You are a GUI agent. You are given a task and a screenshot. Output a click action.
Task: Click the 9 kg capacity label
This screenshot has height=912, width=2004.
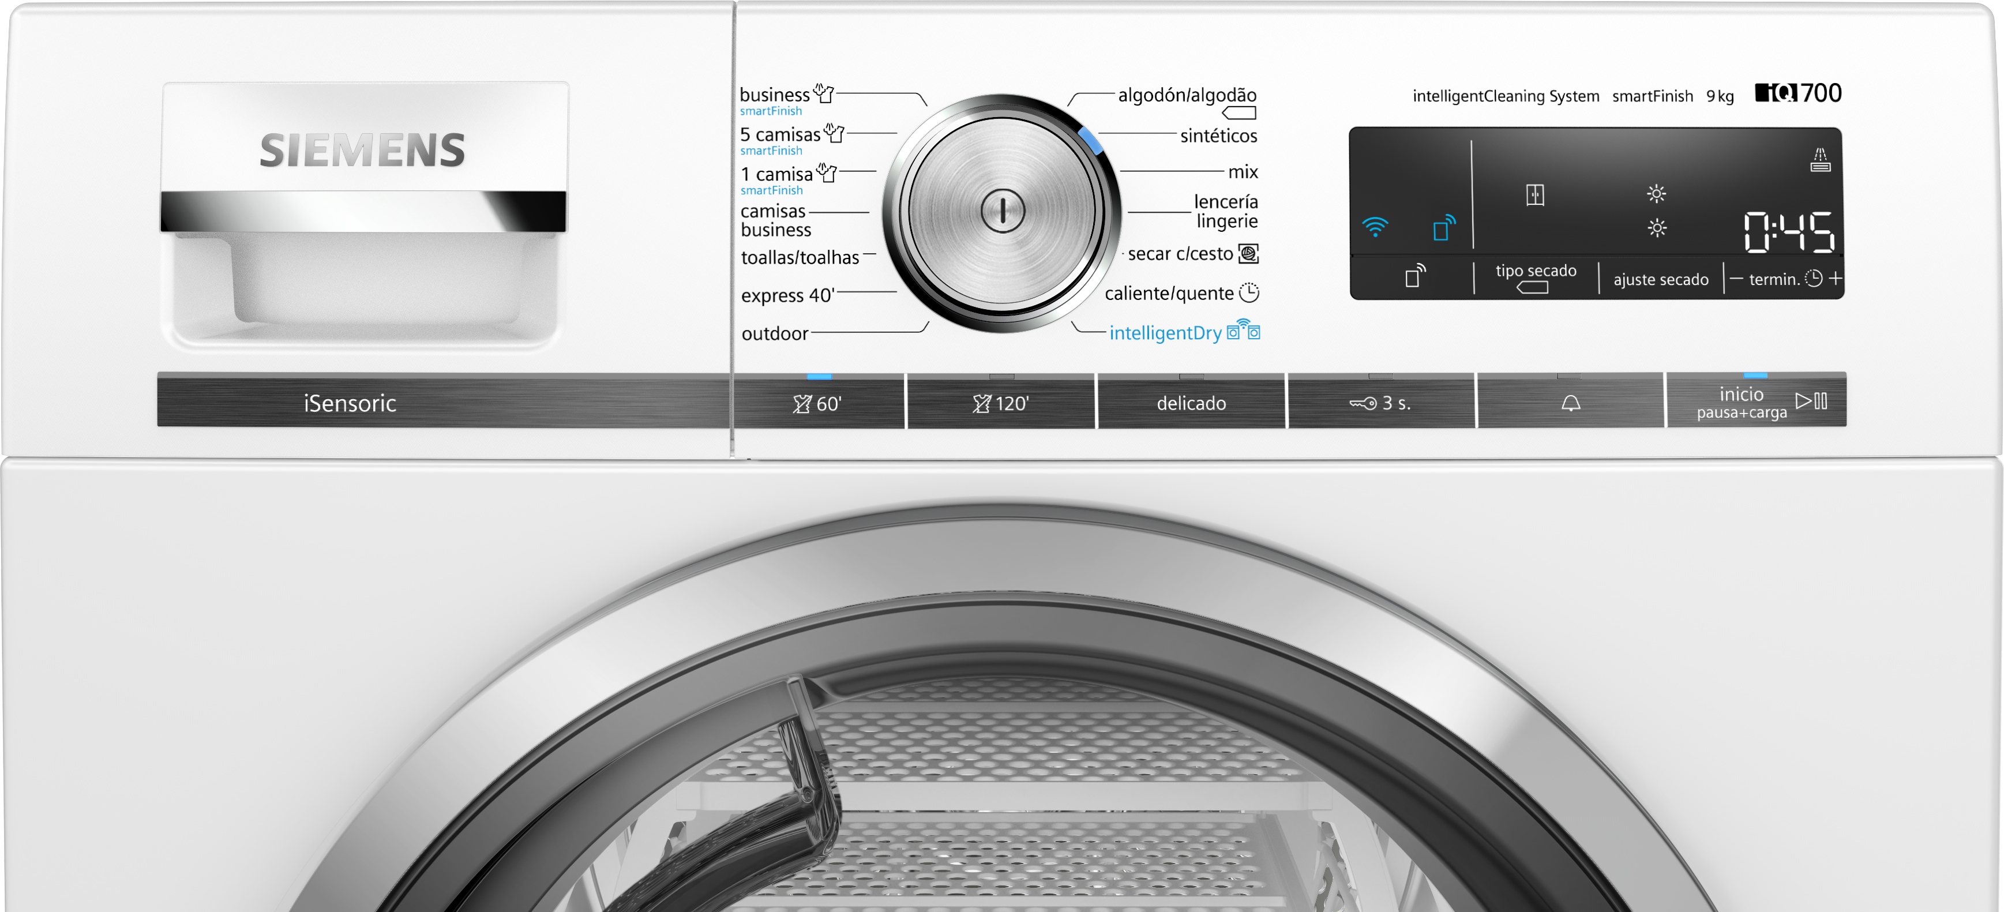[x=1720, y=96]
